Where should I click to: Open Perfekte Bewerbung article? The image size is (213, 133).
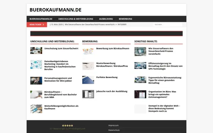click(x=107, y=77)
